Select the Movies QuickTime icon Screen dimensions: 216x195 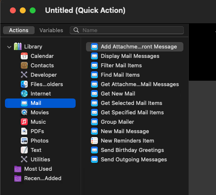point(24,112)
